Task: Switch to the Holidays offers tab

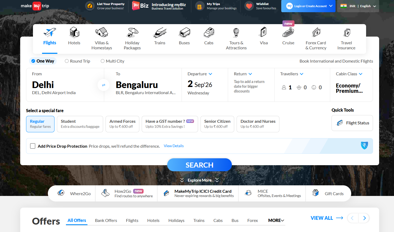Action: coord(176,220)
